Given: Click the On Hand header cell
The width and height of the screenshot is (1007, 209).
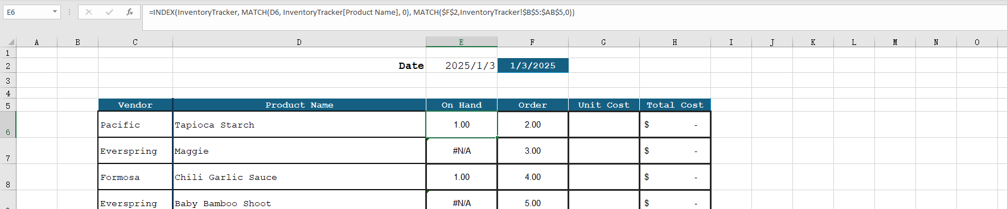Looking at the screenshot, I should pos(461,105).
